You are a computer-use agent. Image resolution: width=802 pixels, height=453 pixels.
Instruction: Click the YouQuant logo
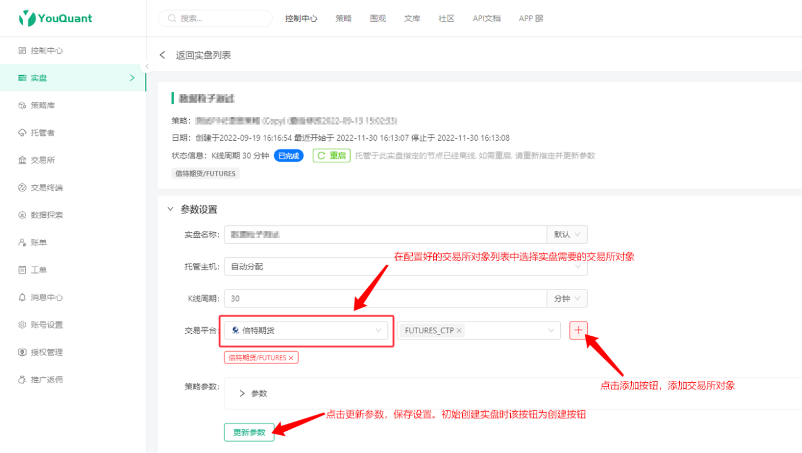click(55, 18)
